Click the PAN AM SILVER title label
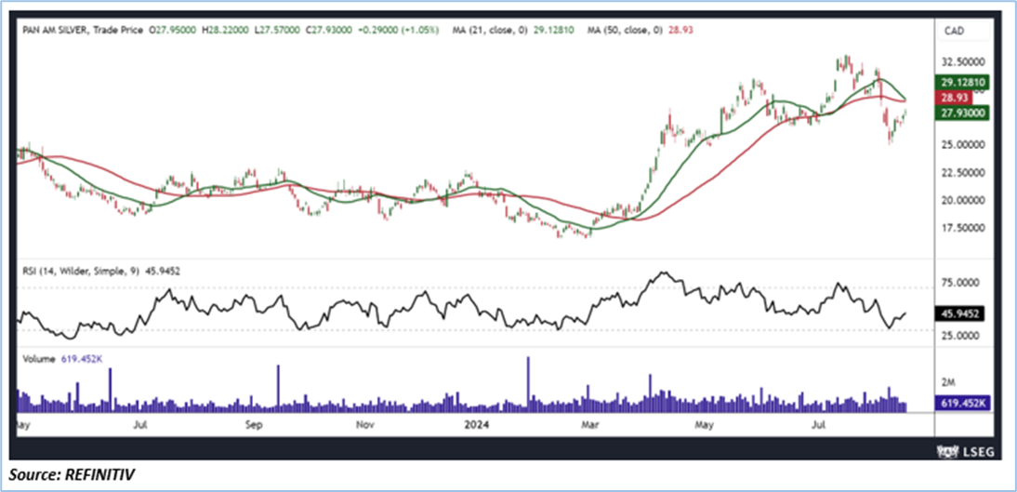The image size is (1017, 492). pyautogui.click(x=55, y=30)
